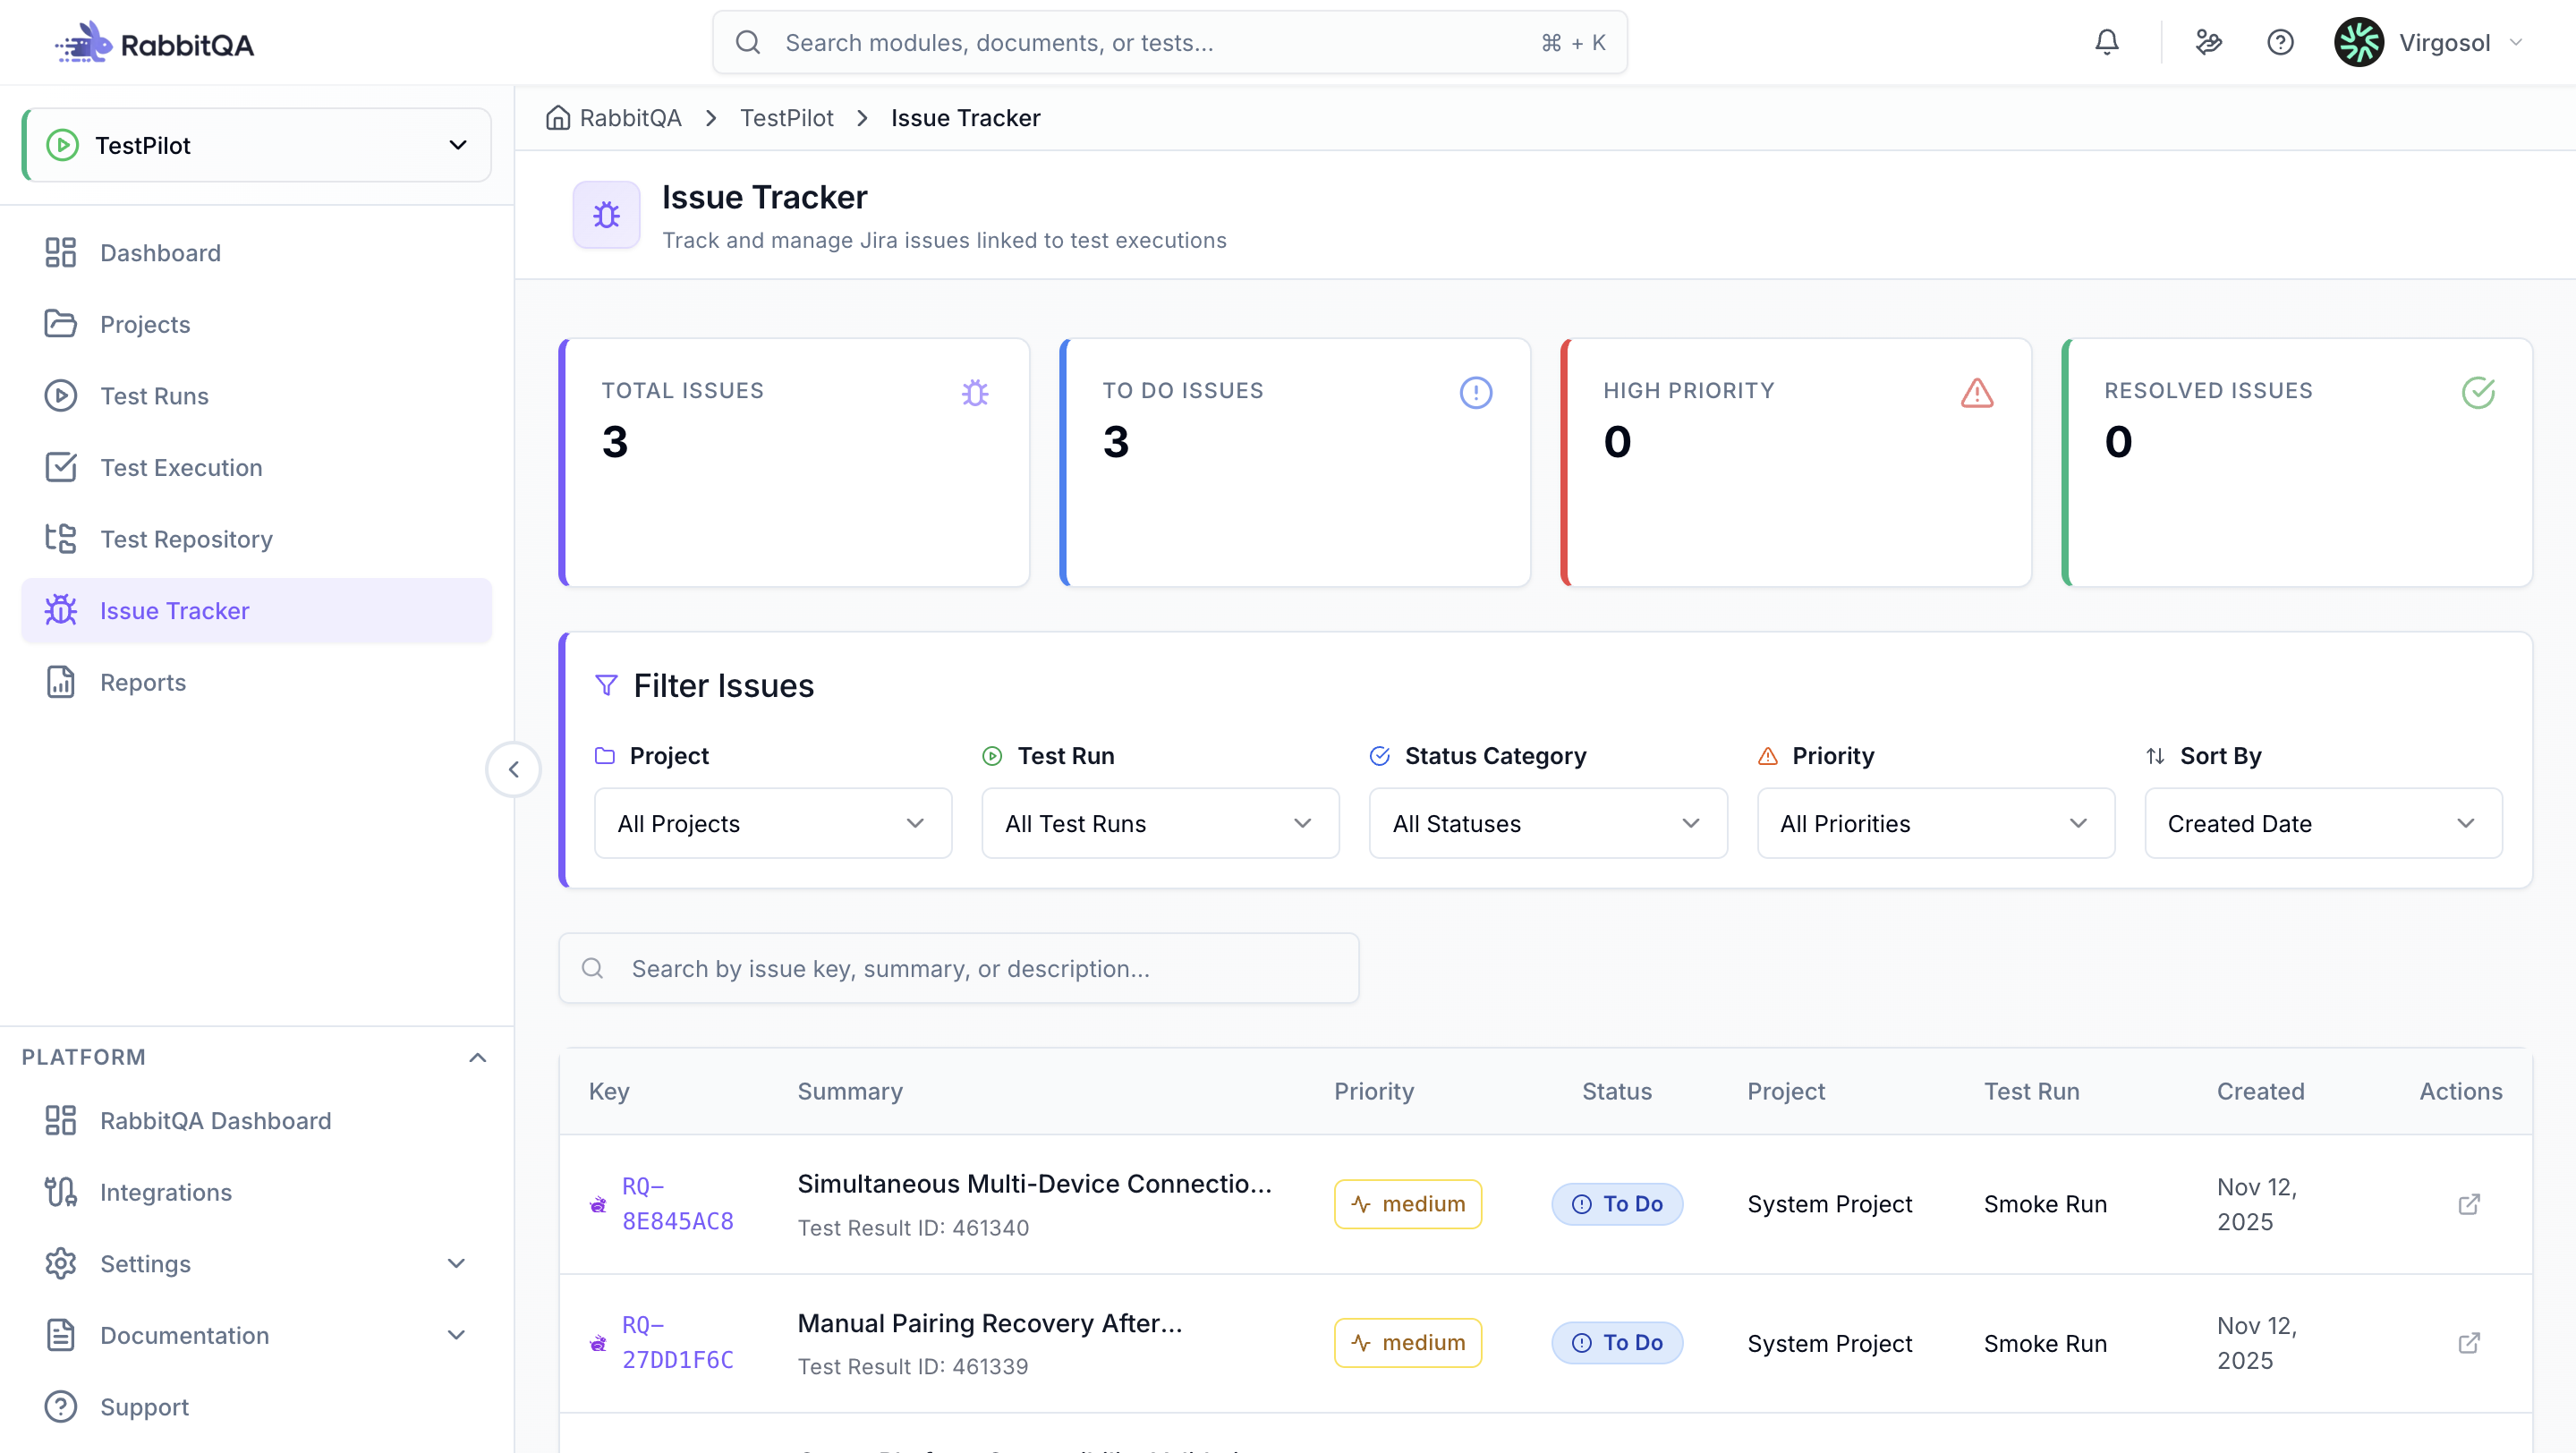This screenshot has width=2576, height=1453.
Task: Click the Created column header
Action: pyautogui.click(x=2260, y=1091)
